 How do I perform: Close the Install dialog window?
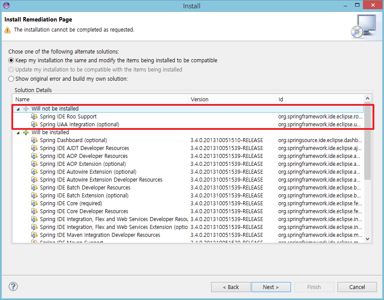(x=373, y=5)
